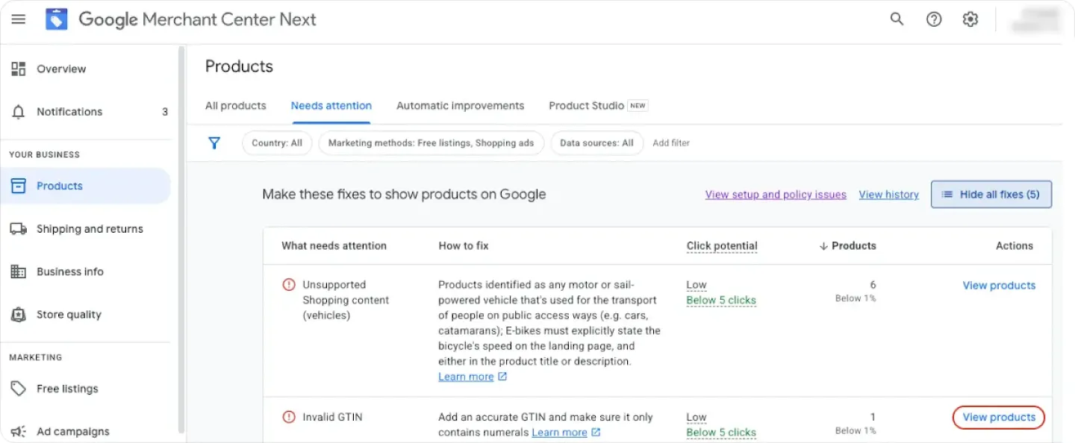This screenshot has width=1075, height=443.
Task: Click product count 6 in vehicles row
Action: (873, 285)
